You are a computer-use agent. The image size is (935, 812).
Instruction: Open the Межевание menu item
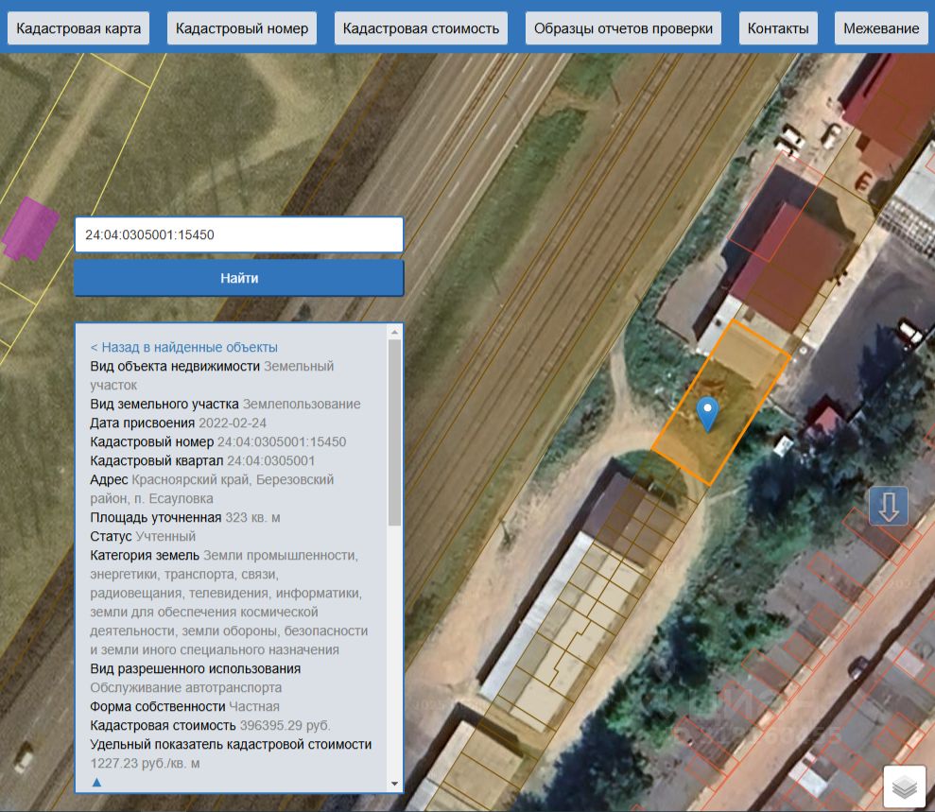(881, 28)
